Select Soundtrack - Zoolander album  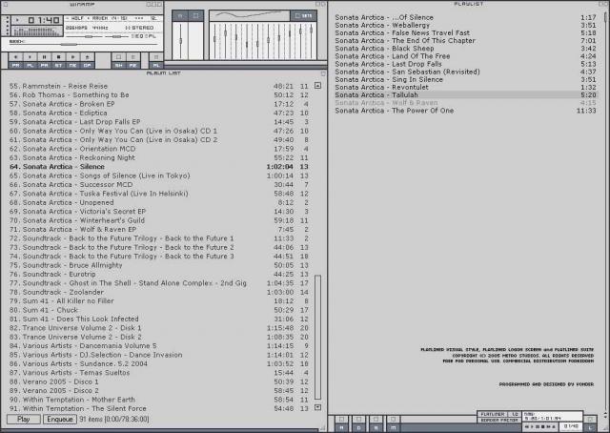(x=159, y=292)
